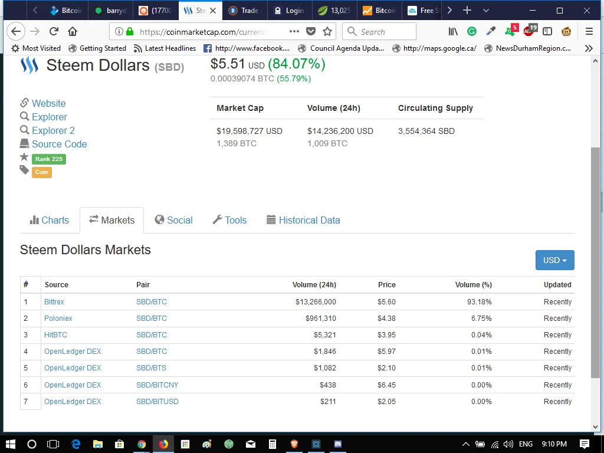This screenshot has height=453, width=604.
Task: Reload the current page
Action: coord(54,31)
